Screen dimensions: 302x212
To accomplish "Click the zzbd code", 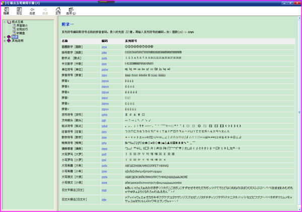I will (104, 126).
